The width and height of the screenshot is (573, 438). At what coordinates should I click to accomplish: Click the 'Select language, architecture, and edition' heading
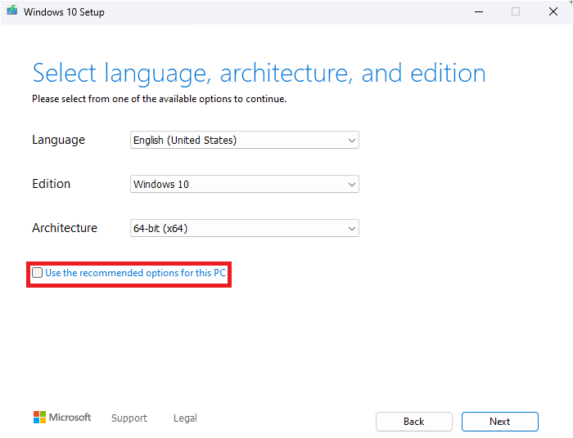pos(259,74)
